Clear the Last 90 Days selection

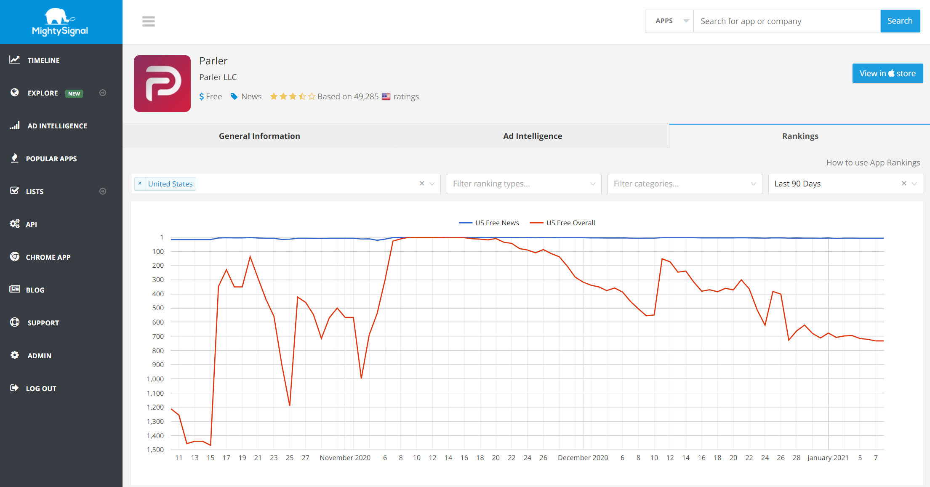[904, 184]
